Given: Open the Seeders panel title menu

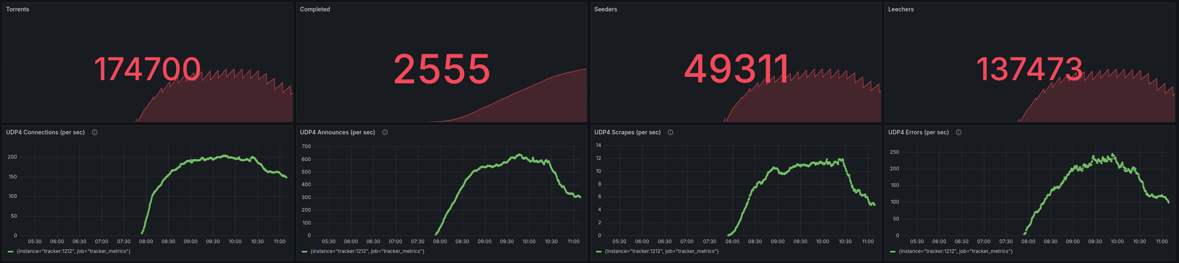Looking at the screenshot, I should tap(605, 9).
